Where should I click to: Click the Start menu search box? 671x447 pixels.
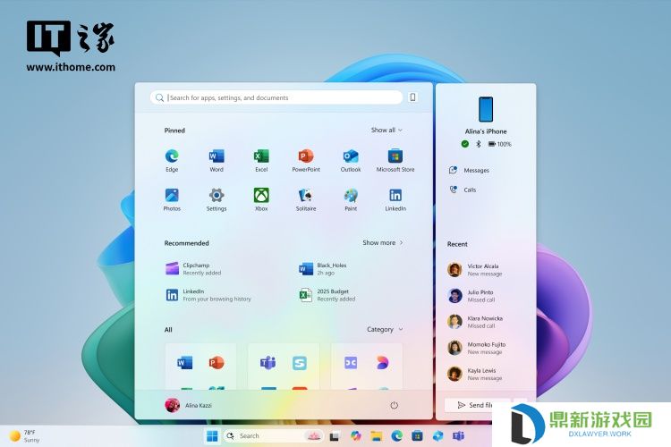(276, 97)
